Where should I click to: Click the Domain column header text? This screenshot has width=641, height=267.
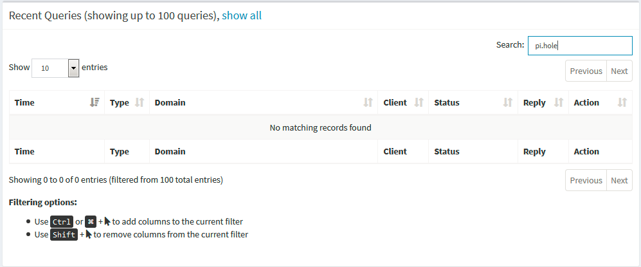pos(170,102)
